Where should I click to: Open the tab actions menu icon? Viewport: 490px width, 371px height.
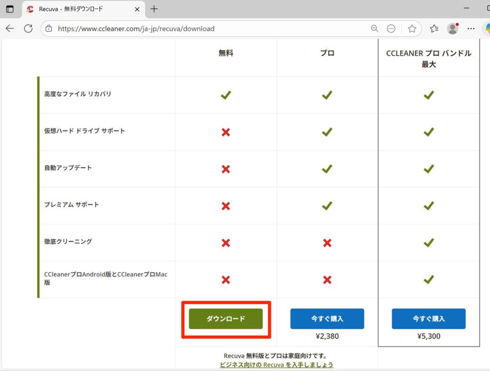[x=10, y=9]
